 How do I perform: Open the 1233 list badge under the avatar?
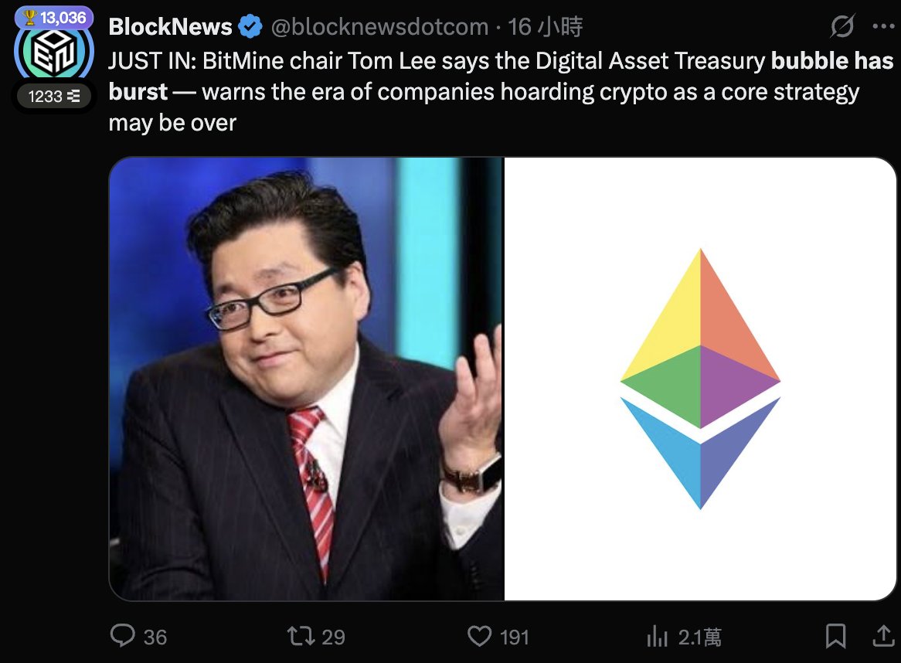click(54, 97)
